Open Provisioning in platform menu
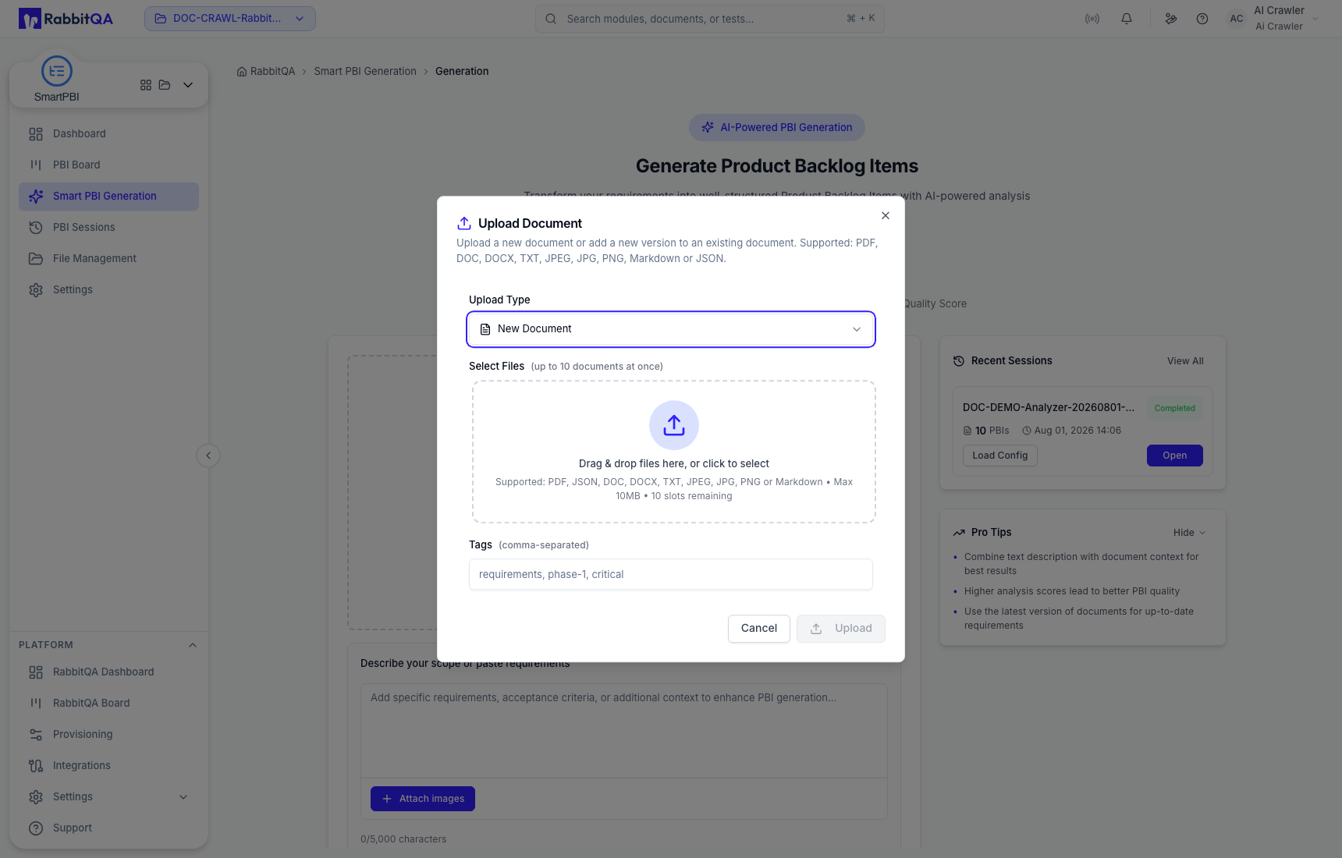The height and width of the screenshot is (858, 1342). (x=108, y=734)
